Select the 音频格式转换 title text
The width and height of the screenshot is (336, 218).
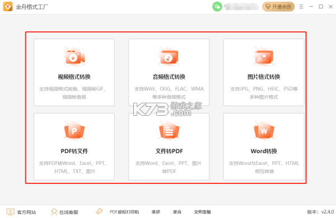coord(169,77)
